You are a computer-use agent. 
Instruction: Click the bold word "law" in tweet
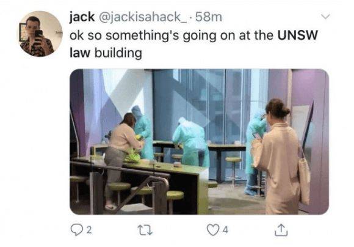[80, 53]
